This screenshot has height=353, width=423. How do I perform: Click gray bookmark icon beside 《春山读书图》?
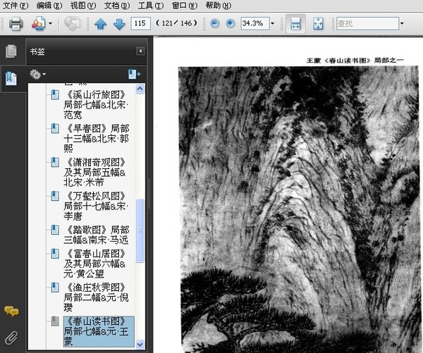click(55, 321)
